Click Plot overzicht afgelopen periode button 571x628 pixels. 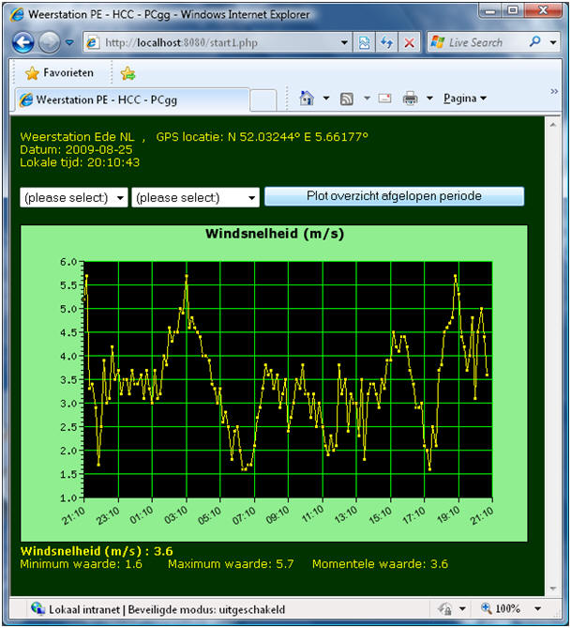click(x=394, y=196)
